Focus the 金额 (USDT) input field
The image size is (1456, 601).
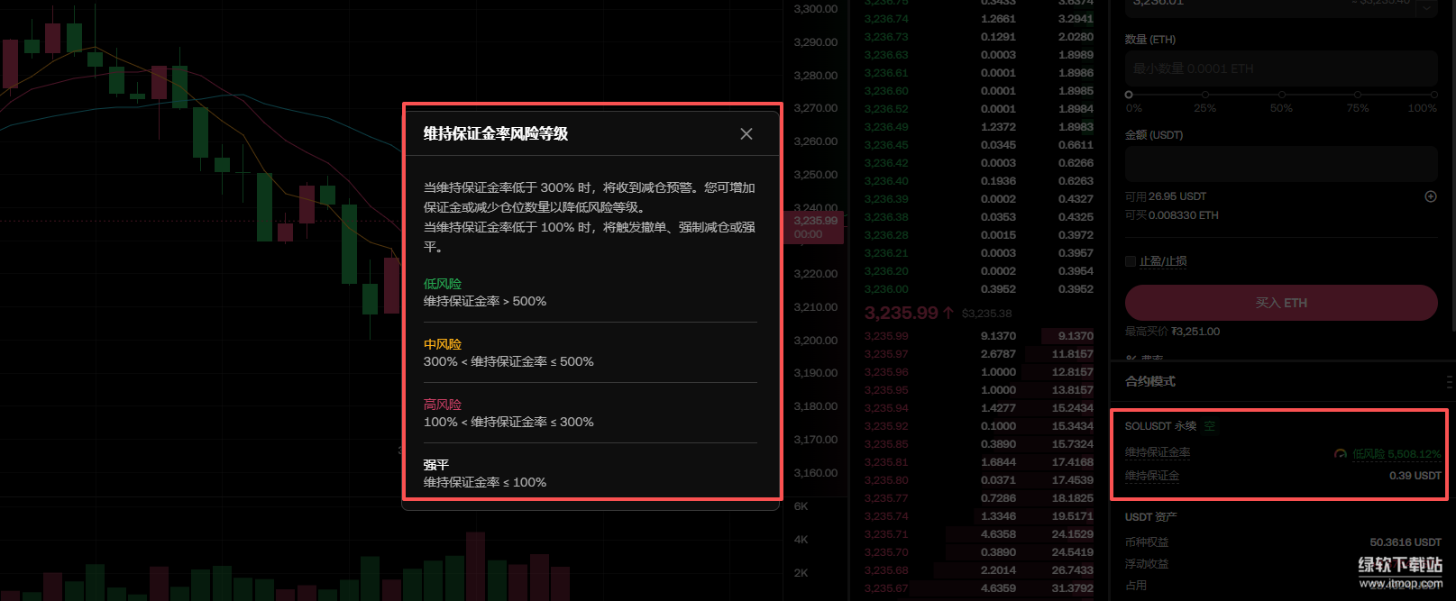[x=1280, y=164]
